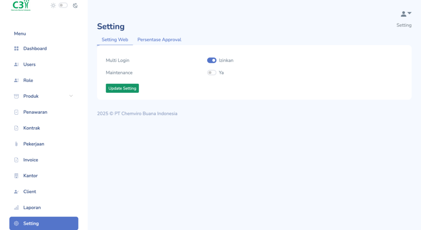Click the Pekerjaan paperclip icon
The height and width of the screenshot is (230, 421).
pyautogui.click(x=16, y=144)
